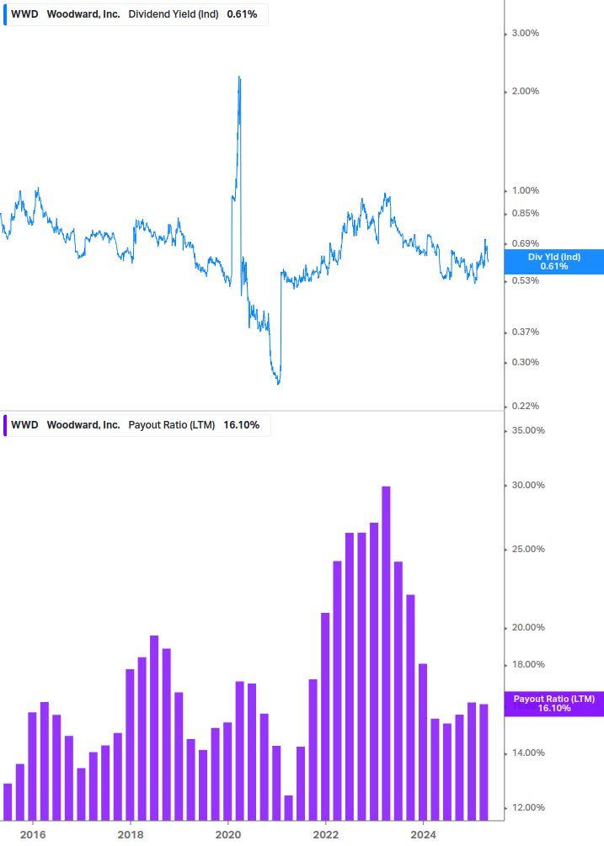Image resolution: width=604 pixels, height=846 pixels.
Task: Click the 3.00% label on the yield axis
Action: click(525, 33)
